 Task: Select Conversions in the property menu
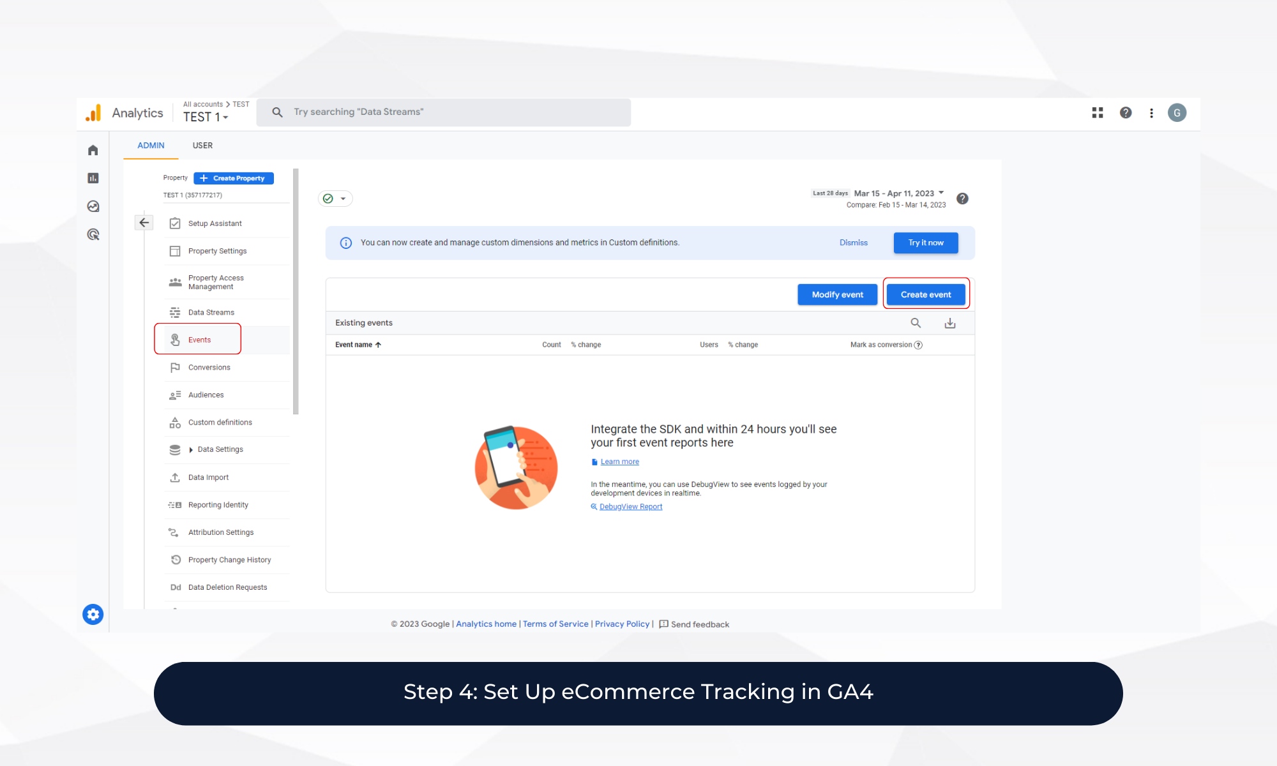click(x=209, y=368)
